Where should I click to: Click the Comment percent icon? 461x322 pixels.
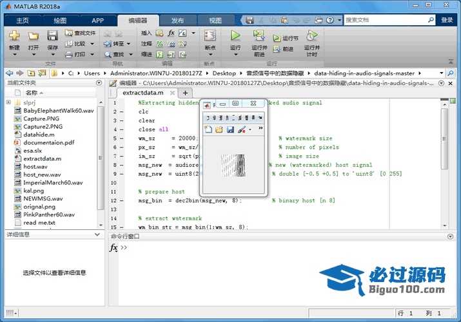pyautogui.click(x=160, y=44)
